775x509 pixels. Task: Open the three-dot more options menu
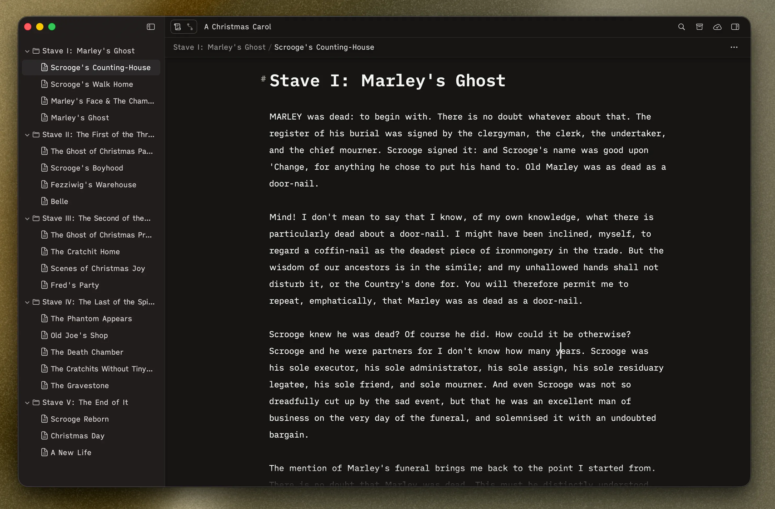[x=734, y=47]
